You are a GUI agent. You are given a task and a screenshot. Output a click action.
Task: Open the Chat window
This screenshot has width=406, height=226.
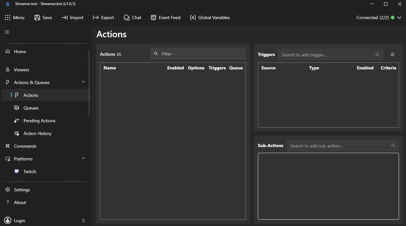click(x=132, y=18)
